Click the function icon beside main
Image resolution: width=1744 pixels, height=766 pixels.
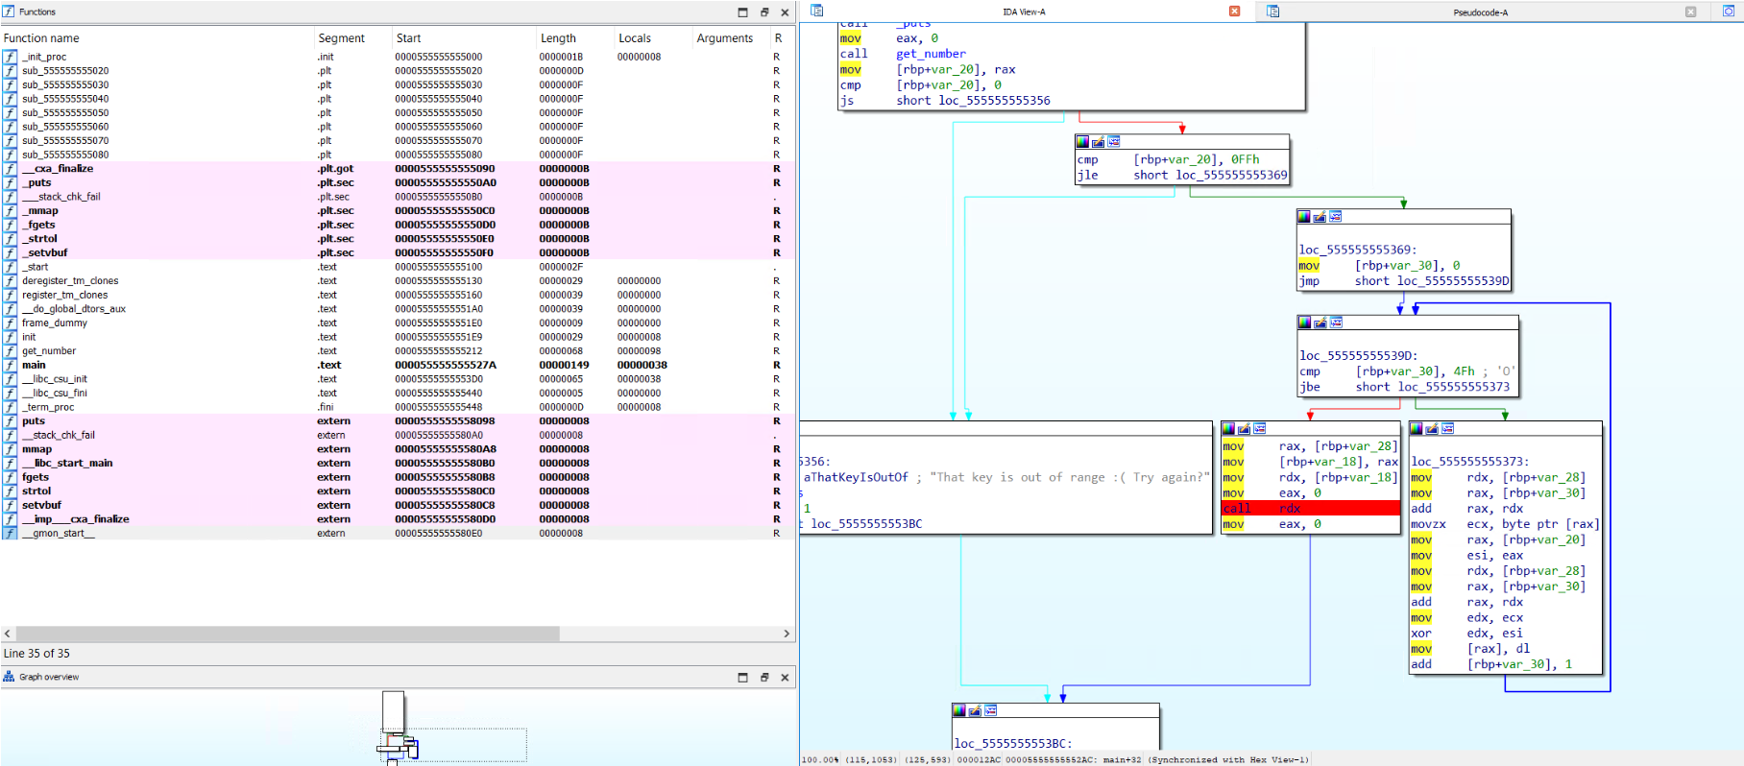10,365
